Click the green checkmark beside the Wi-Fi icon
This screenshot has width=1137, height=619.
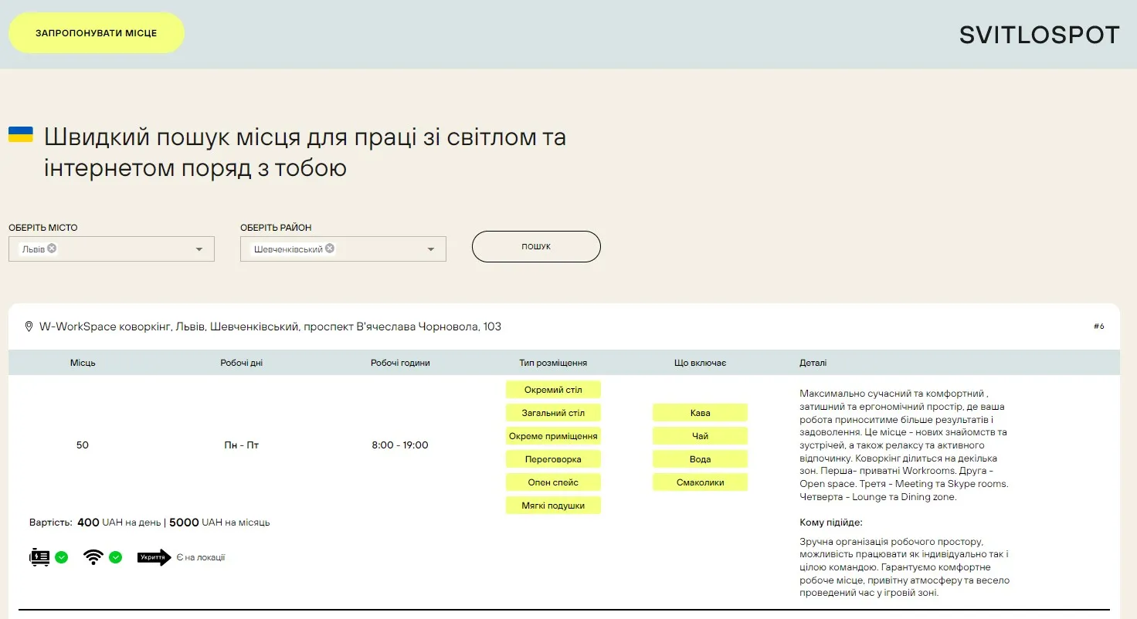116,556
